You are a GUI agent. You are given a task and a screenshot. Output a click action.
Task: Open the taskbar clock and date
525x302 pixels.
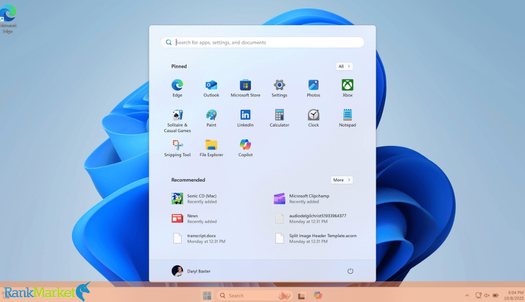click(x=514, y=295)
